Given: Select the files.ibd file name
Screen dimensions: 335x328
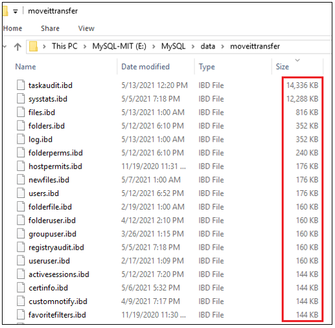Looking at the screenshot, I should [41, 113].
